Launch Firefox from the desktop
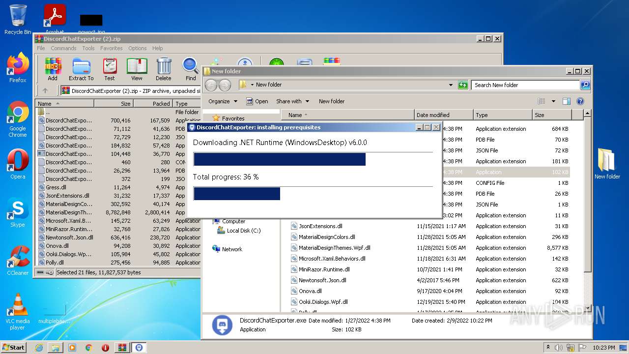This screenshot has width=629, height=354. point(18,68)
